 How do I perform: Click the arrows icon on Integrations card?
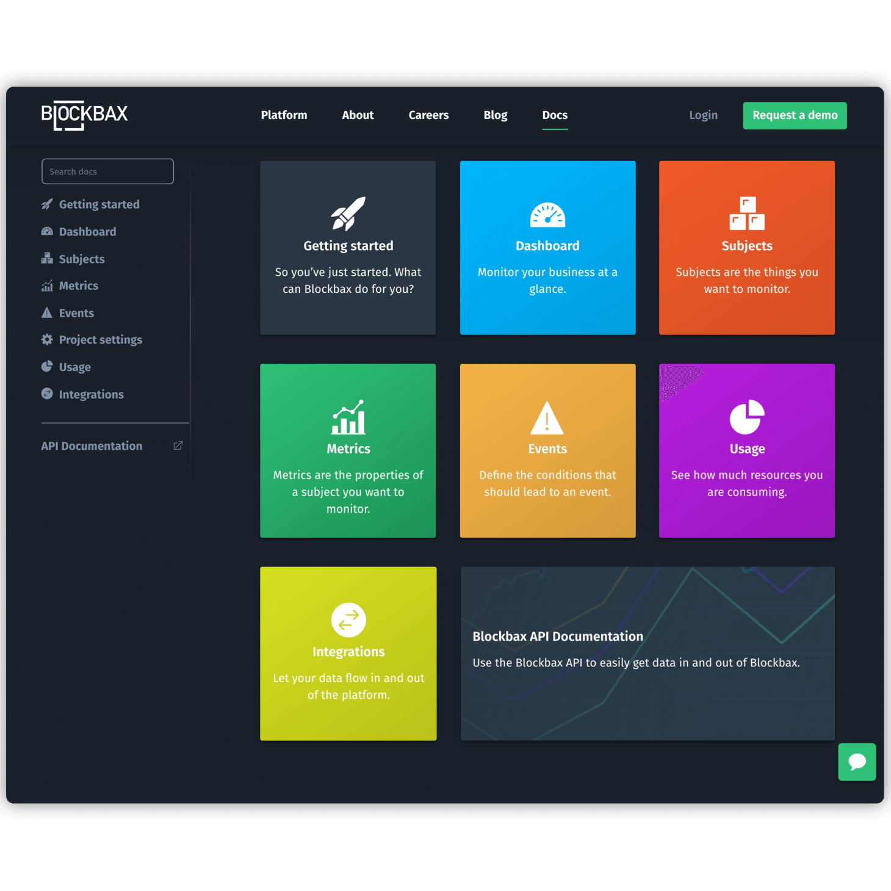pyautogui.click(x=348, y=620)
